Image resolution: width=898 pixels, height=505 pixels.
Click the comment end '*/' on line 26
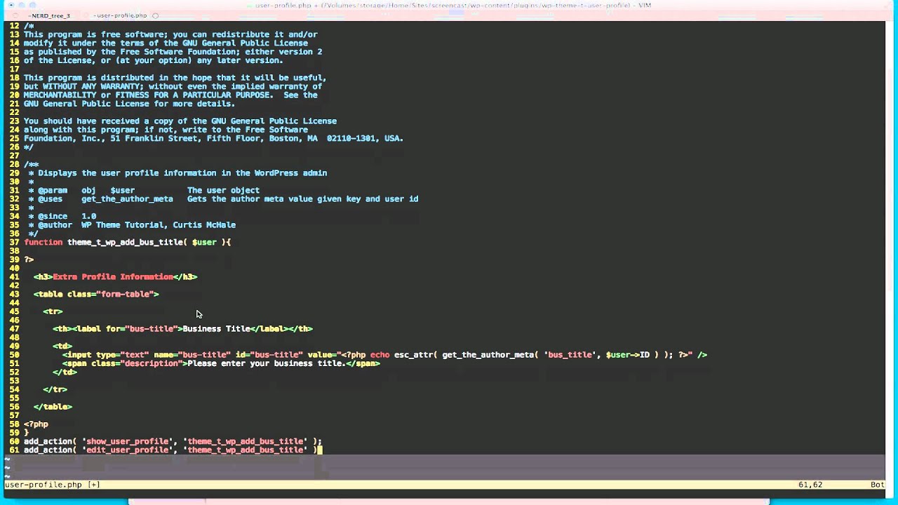(x=29, y=147)
